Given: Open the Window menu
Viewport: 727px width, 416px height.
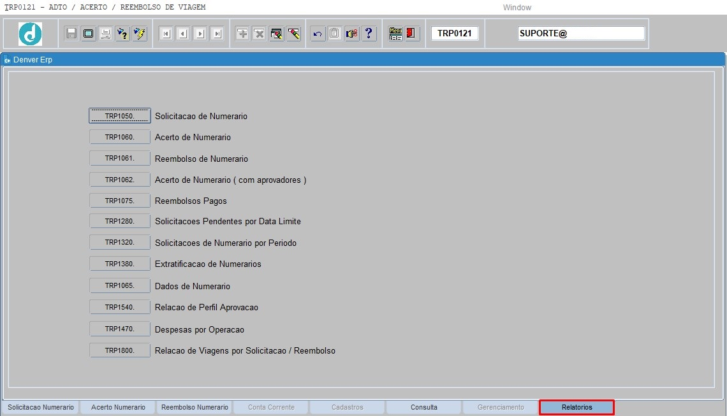Looking at the screenshot, I should pyautogui.click(x=517, y=8).
